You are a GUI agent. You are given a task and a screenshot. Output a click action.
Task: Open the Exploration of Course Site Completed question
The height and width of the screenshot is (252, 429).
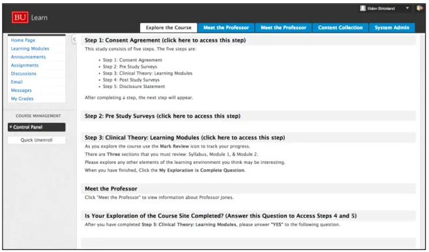pyautogui.click(x=221, y=216)
